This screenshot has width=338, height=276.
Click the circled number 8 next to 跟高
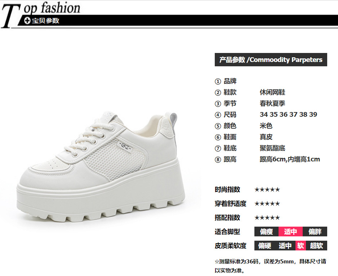coord(218,160)
